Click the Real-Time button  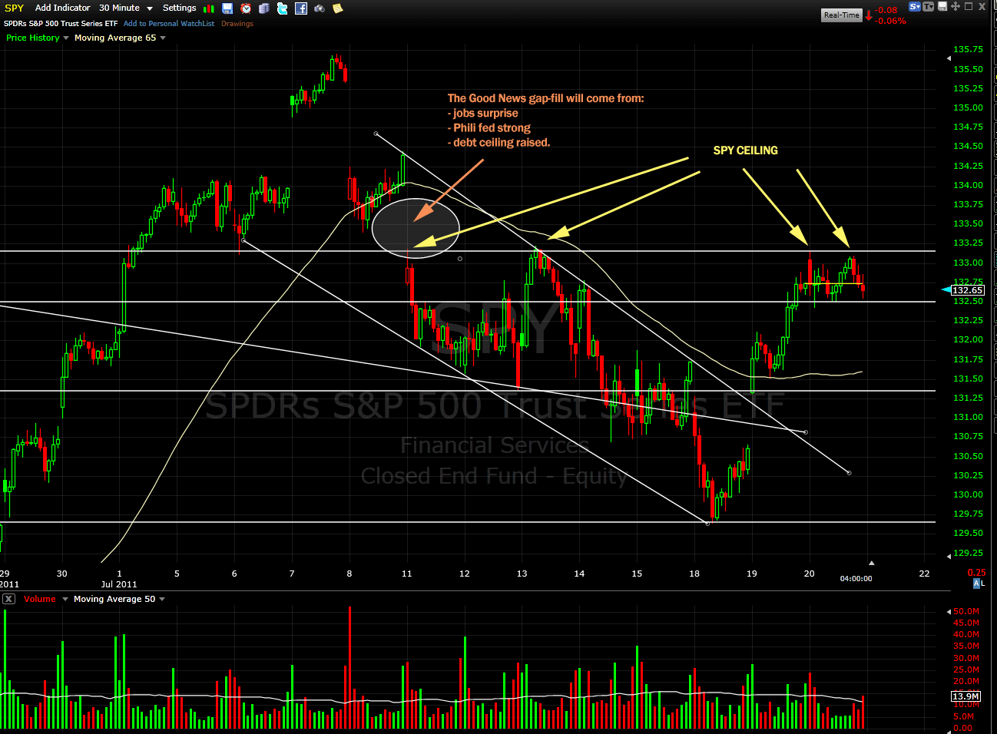coord(842,15)
